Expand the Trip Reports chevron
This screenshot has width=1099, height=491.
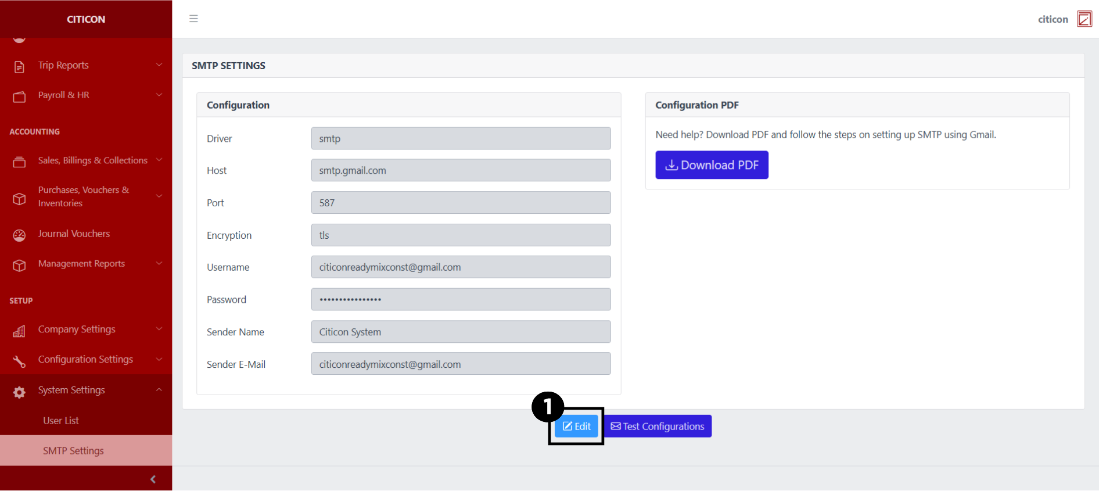(159, 64)
